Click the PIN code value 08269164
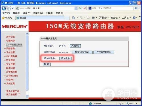Screen dimensions: 142x106 click(x=63, y=53)
